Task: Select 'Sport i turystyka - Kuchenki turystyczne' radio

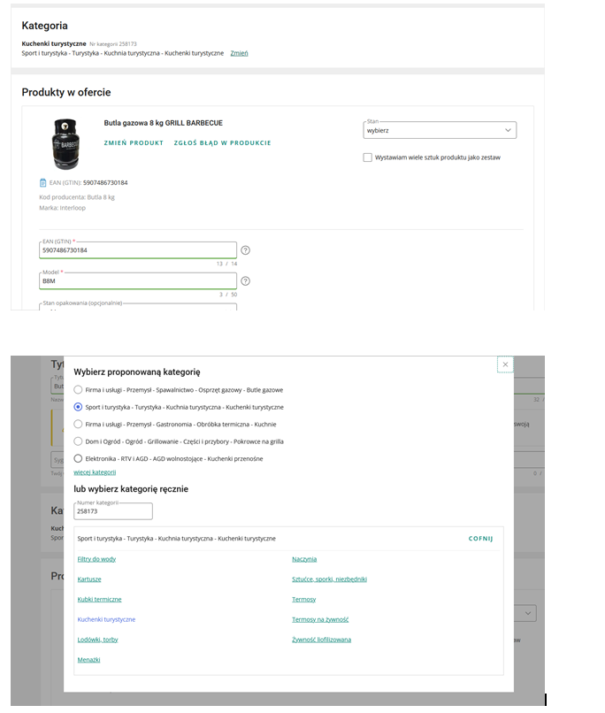Action: coord(79,407)
